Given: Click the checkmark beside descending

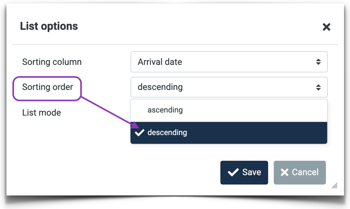Looking at the screenshot, I should tap(140, 133).
